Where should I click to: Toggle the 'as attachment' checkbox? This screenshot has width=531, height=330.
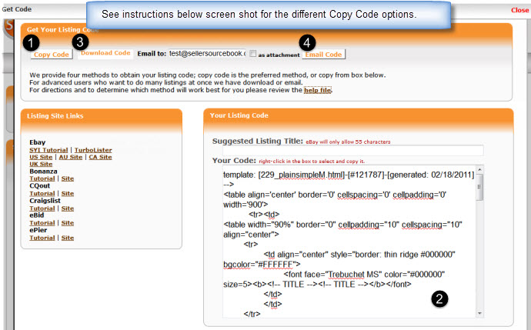[x=253, y=54]
